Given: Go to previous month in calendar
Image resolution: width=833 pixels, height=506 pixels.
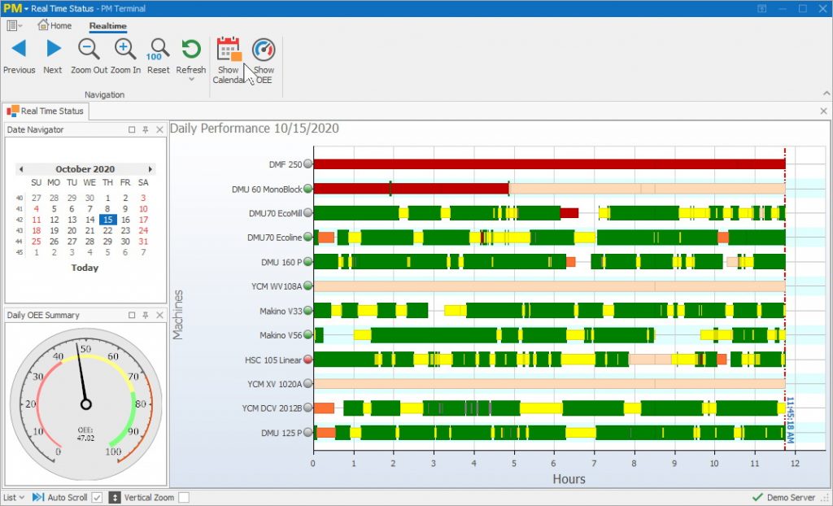Looking at the screenshot, I should click(x=20, y=169).
